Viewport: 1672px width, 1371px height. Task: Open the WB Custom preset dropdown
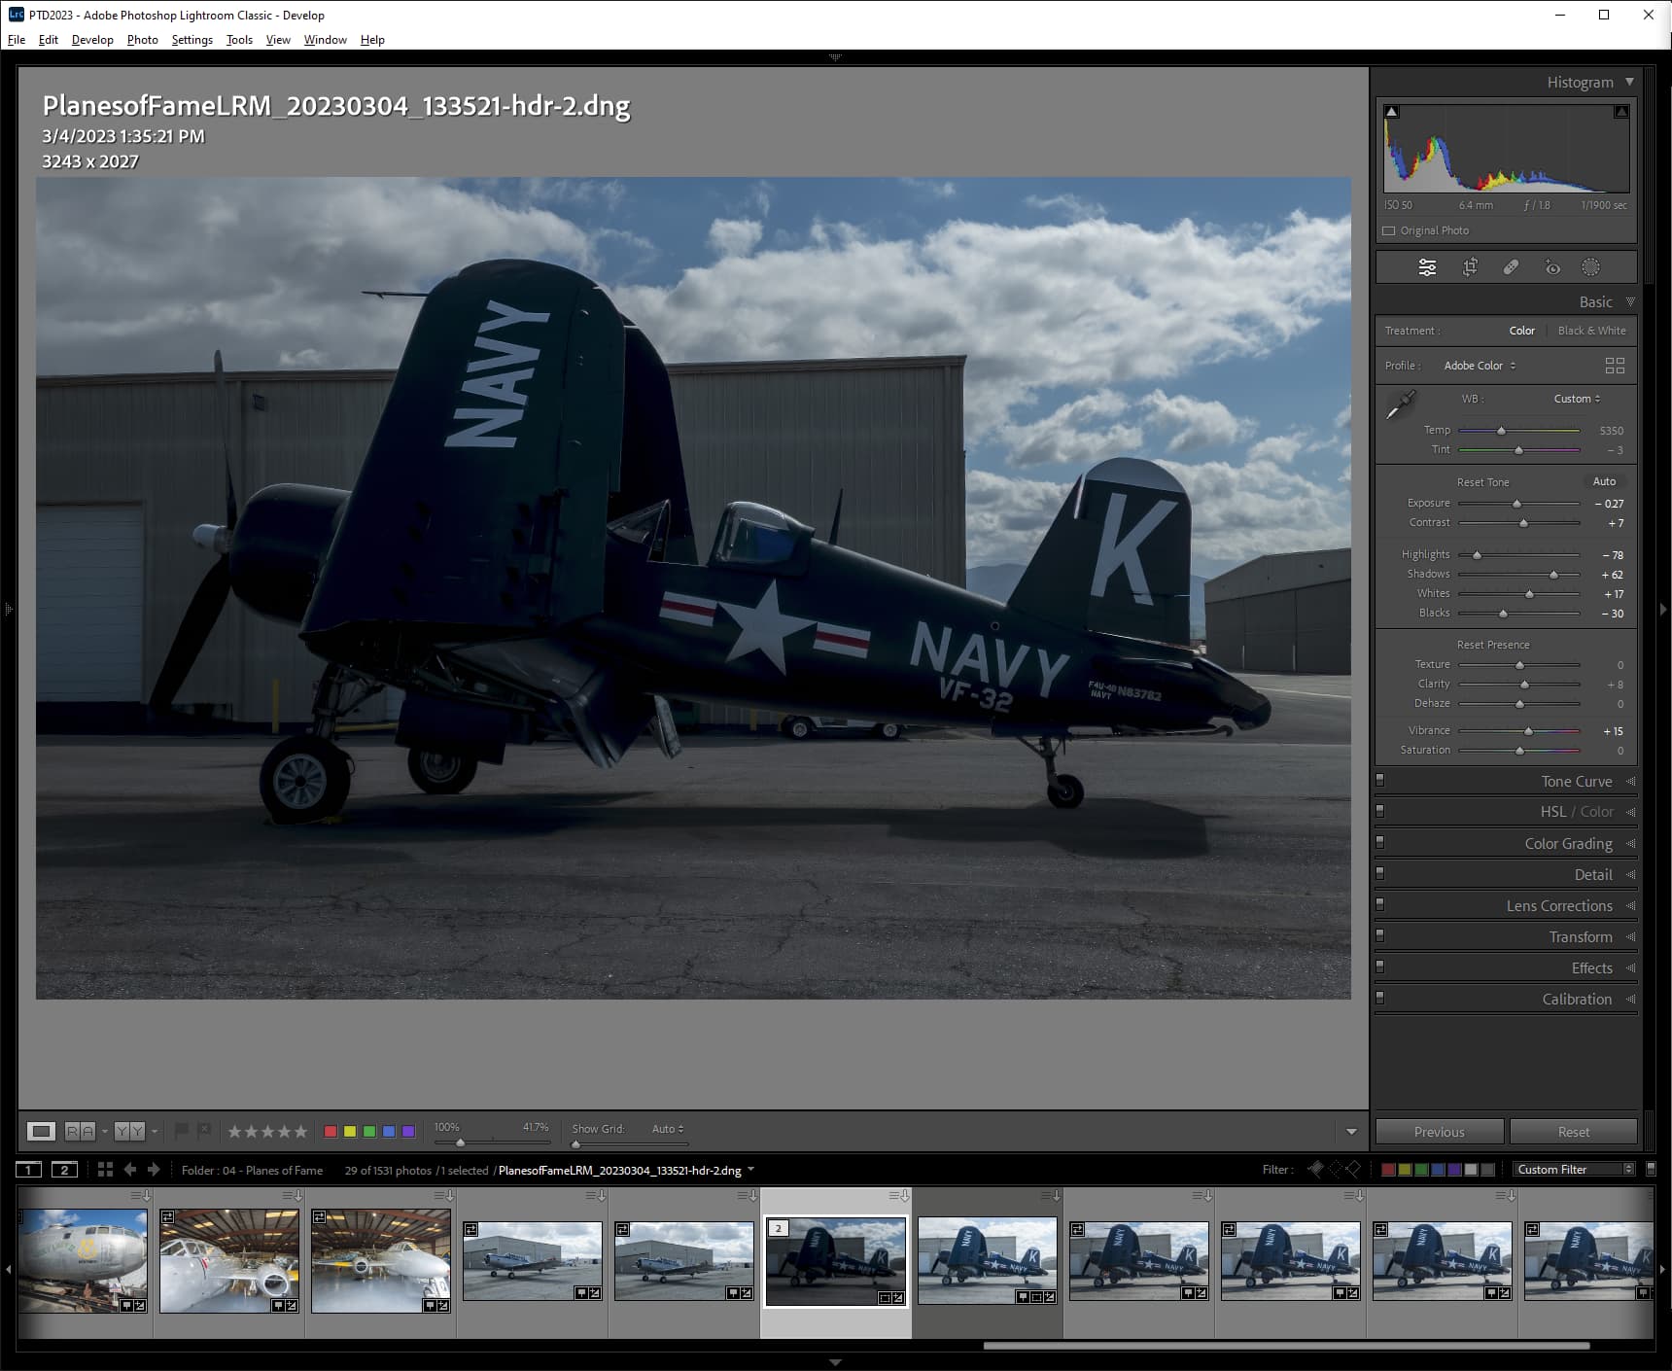point(1577,399)
